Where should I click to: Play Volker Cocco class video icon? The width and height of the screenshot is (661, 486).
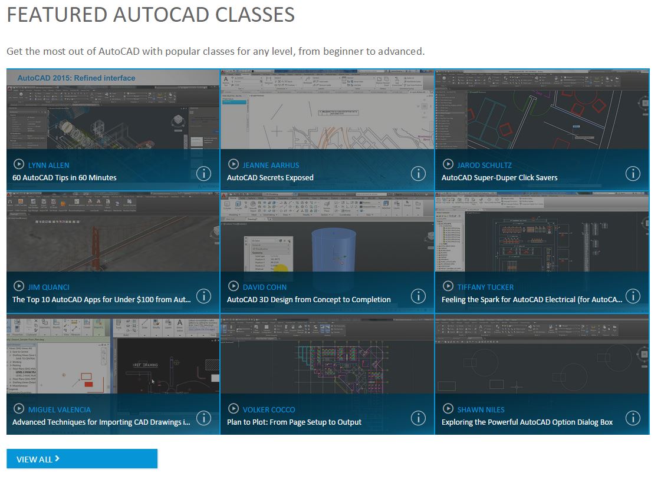(x=233, y=408)
